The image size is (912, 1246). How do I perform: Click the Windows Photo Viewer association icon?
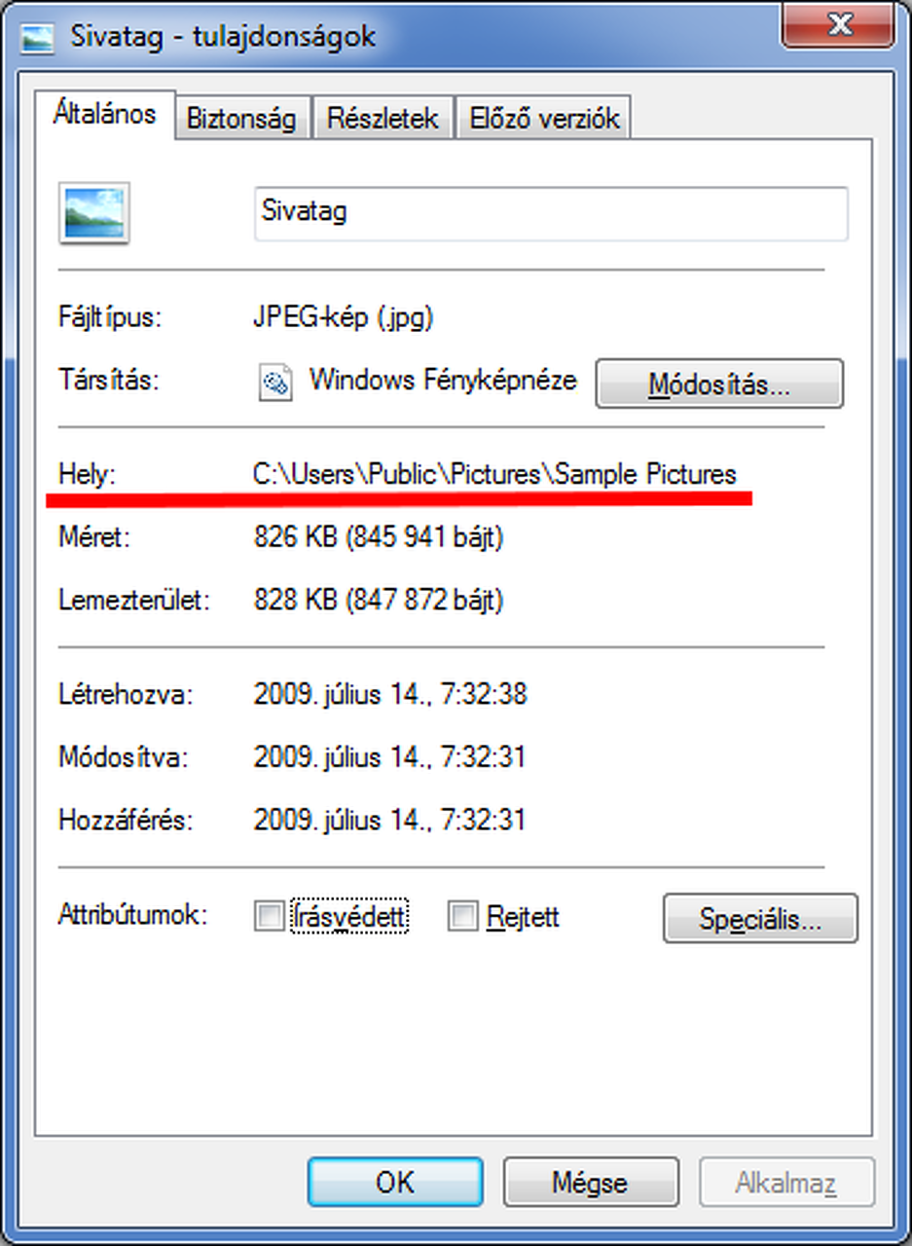click(275, 383)
